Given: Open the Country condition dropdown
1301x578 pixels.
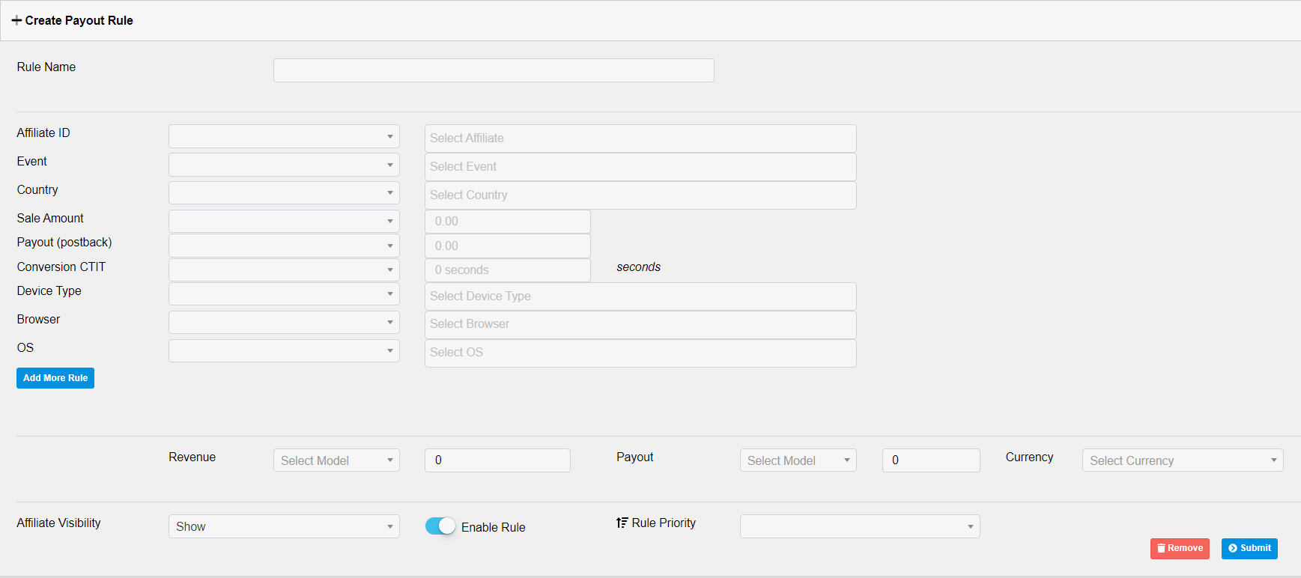Looking at the screenshot, I should pyautogui.click(x=284, y=193).
